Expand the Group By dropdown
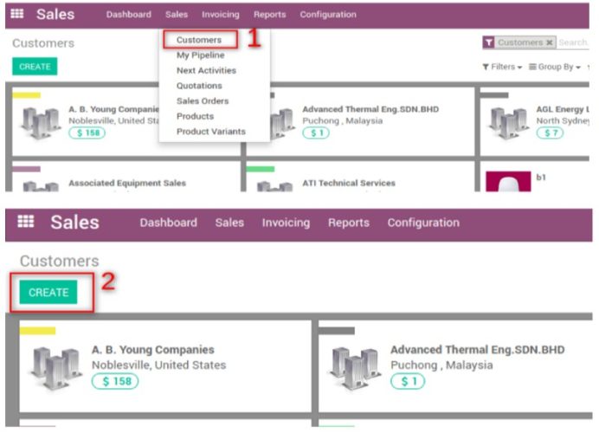 tap(555, 68)
